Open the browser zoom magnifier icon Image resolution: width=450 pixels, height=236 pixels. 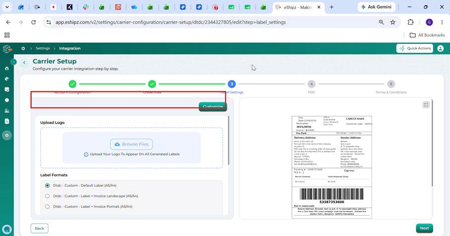[x=381, y=22]
